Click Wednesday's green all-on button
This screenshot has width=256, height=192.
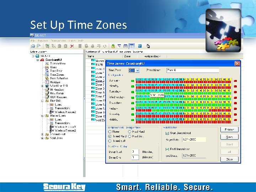[133, 98]
